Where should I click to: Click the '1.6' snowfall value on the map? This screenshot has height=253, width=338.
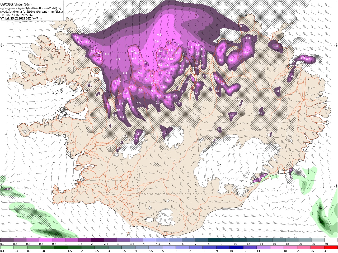tap(161, 51)
